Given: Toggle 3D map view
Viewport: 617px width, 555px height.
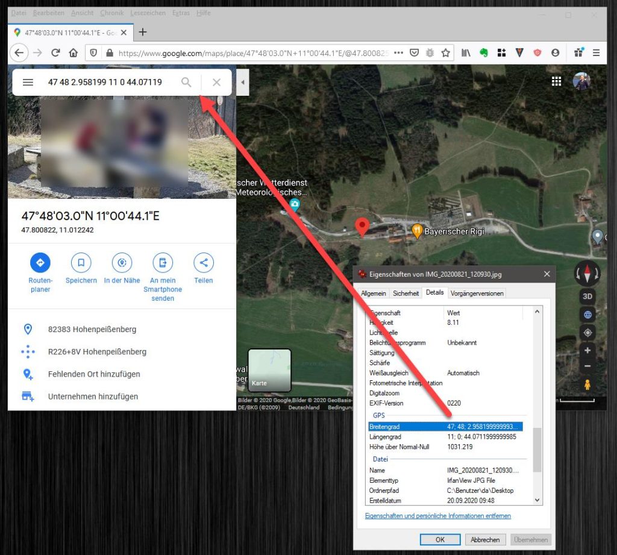Looking at the screenshot, I should tap(587, 296).
